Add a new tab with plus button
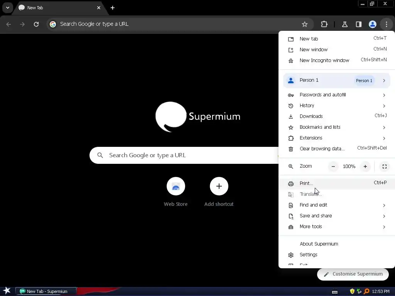The image size is (395, 296). [x=113, y=8]
